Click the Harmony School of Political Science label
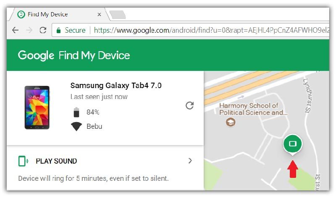 (x=255, y=109)
